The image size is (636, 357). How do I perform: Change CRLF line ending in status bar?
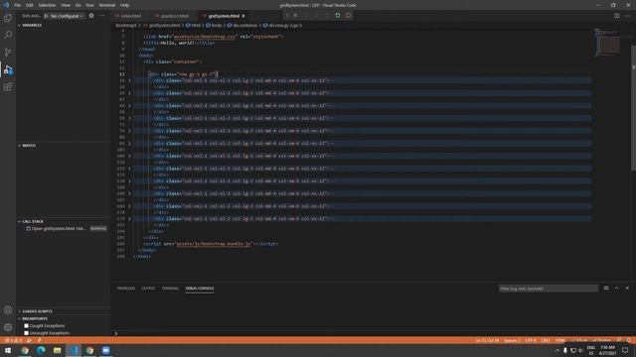(546, 340)
